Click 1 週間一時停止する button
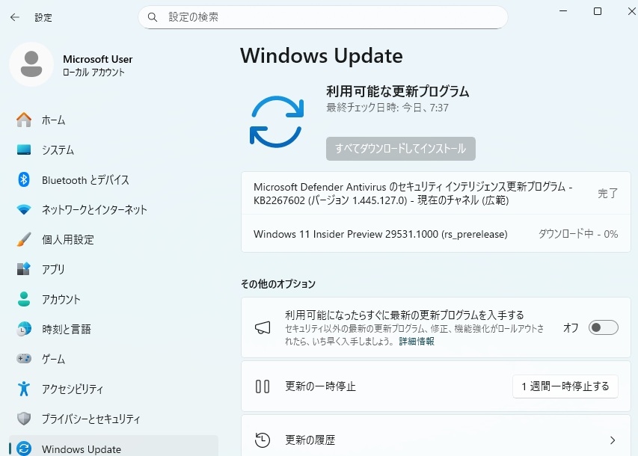This screenshot has height=456, width=638. [565, 386]
